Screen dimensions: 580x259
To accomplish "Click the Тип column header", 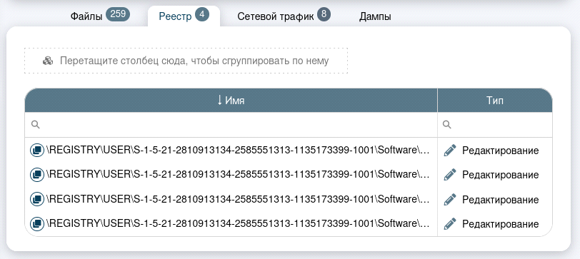I will [495, 100].
